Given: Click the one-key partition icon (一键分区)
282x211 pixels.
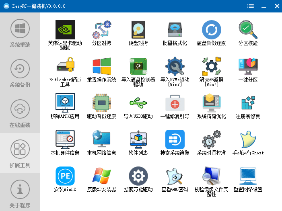Looking at the screenshot, I should coord(248,67).
